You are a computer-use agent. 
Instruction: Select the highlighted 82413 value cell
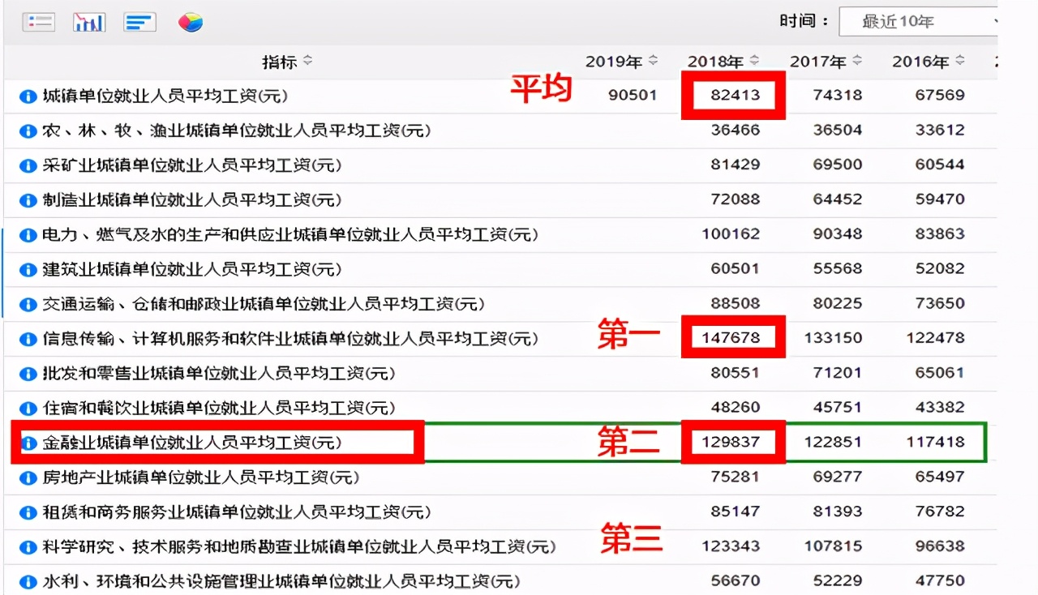(733, 95)
